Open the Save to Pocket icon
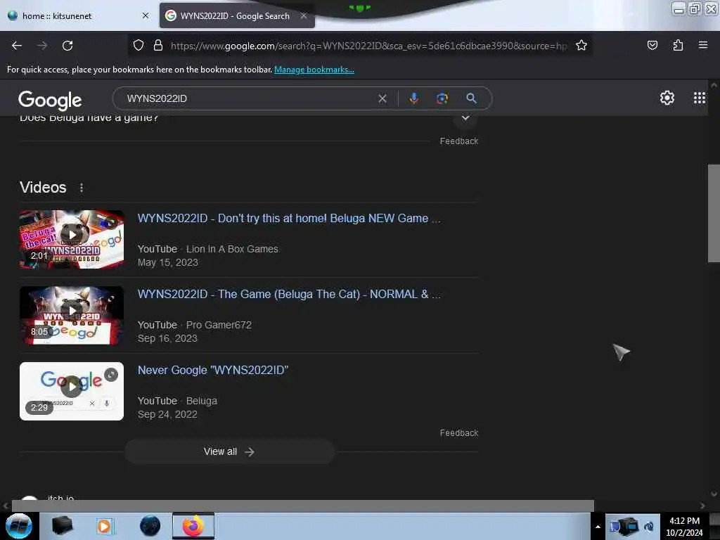Image resolution: width=720 pixels, height=540 pixels. coord(652,46)
